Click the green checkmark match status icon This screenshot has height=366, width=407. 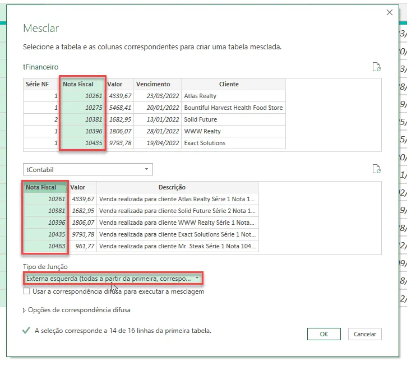coord(26,331)
